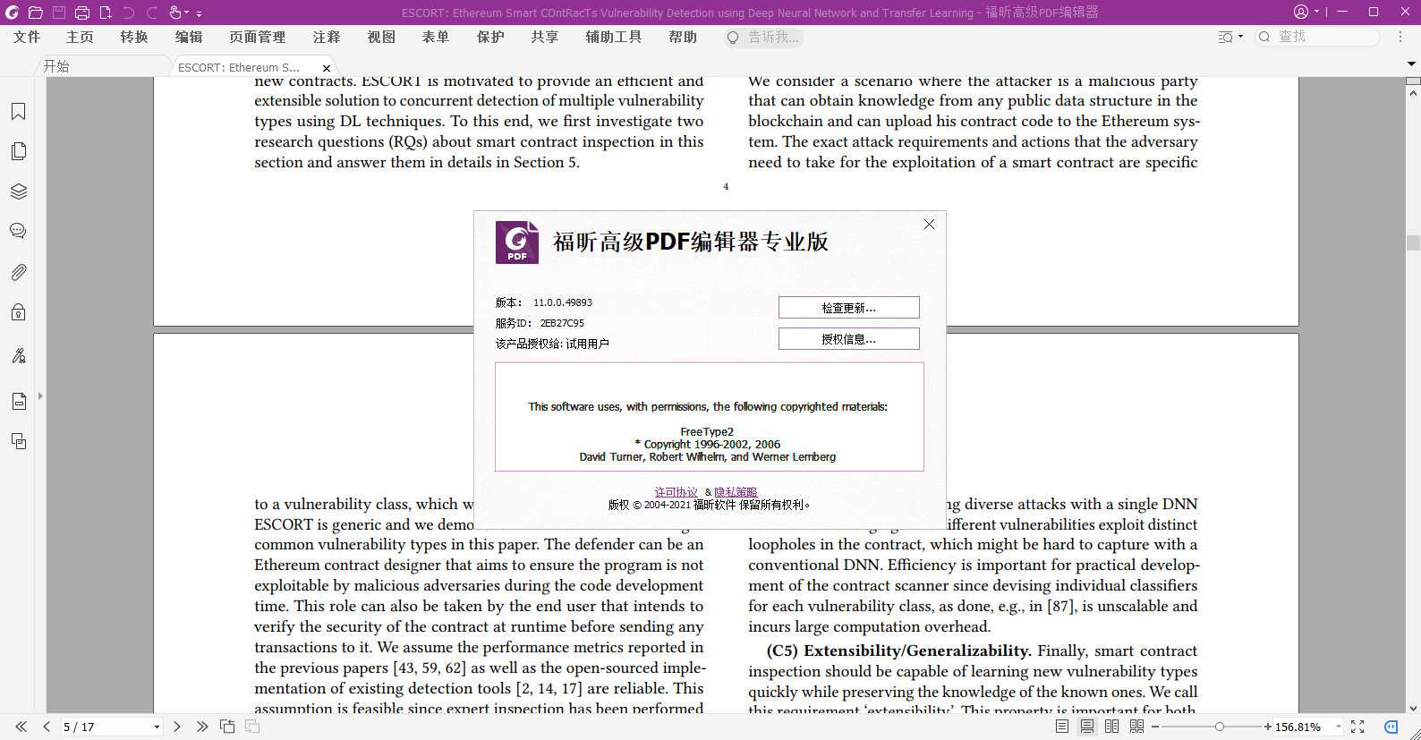Switch to the 主页 ribbon tab
The height and width of the screenshot is (740, 1421).
coord(80,37)
